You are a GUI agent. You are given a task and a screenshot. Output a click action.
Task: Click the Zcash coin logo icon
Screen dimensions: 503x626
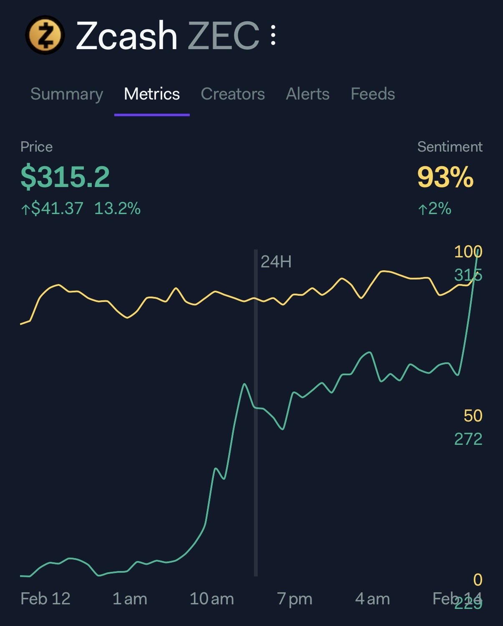(45, 35)
